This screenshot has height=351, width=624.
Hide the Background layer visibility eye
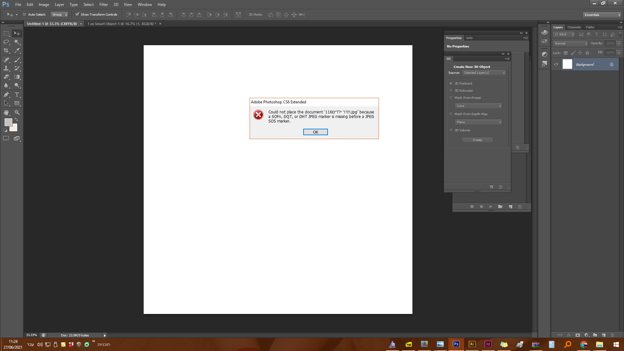(556, 64)
